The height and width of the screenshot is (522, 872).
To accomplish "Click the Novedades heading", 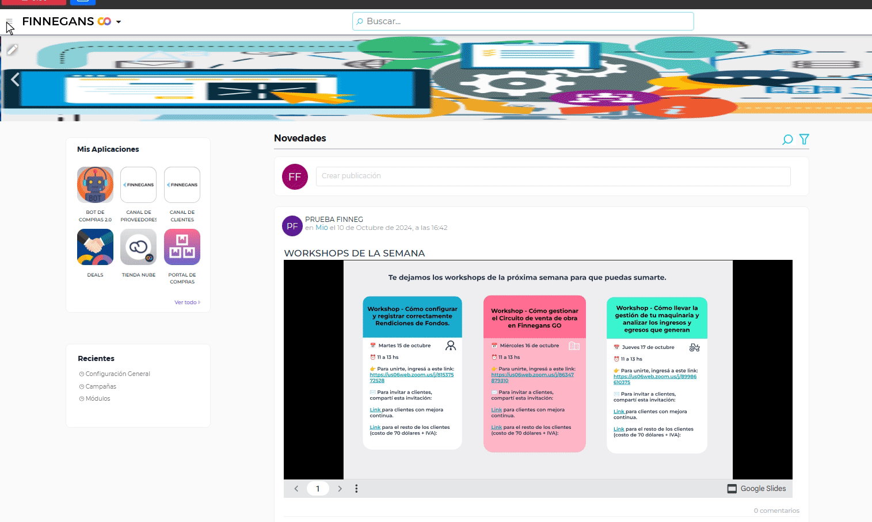I will point(300,138).
